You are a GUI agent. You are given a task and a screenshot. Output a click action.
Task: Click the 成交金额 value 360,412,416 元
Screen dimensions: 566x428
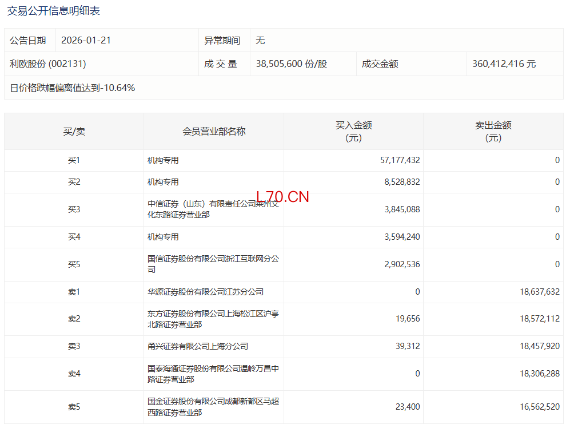coord(504,64)
